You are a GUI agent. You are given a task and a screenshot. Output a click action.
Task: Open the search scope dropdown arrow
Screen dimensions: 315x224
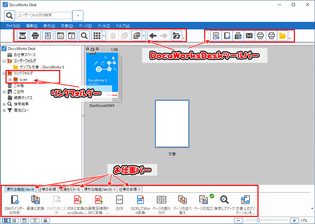(x=78, y=16)
